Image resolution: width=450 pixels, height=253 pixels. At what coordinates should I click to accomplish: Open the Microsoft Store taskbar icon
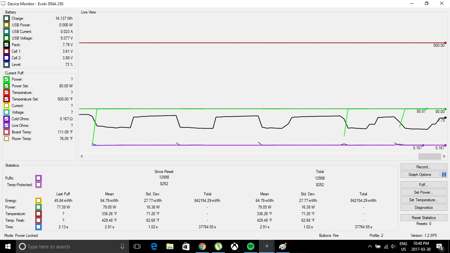[186, 246]
